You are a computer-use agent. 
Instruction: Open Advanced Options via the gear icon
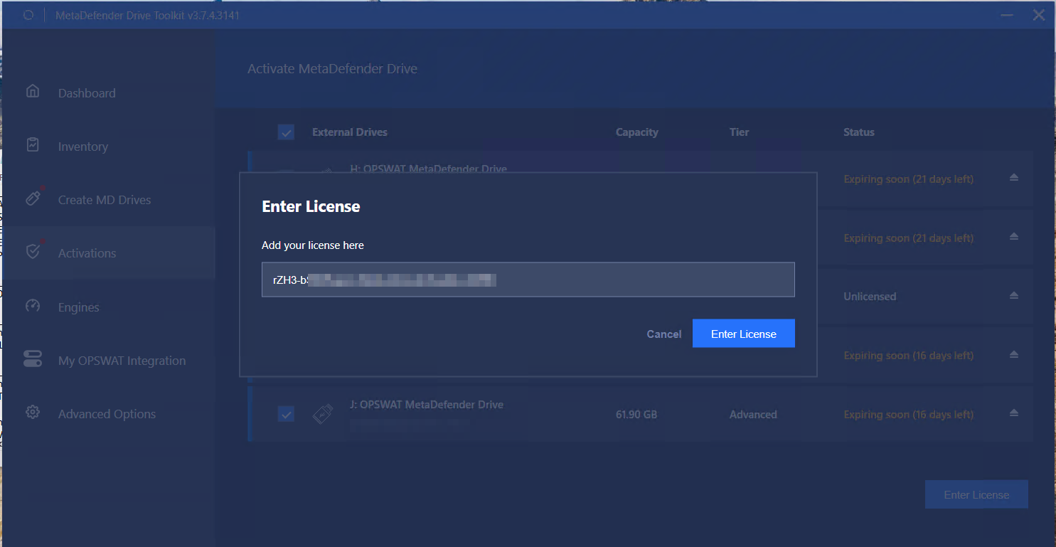pos(32,412)
